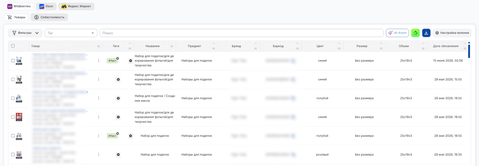Add a tag to the first row with plus icon

[x=131, y=61]
